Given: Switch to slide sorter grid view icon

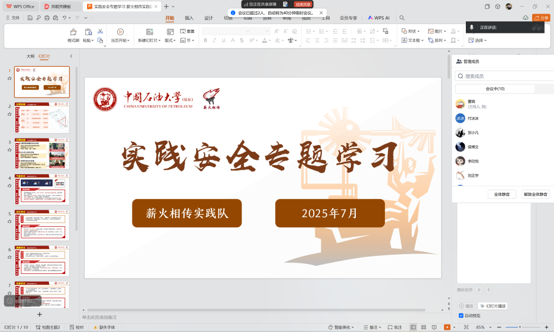Looking at the screenshot, I should [x=423, y=327].
